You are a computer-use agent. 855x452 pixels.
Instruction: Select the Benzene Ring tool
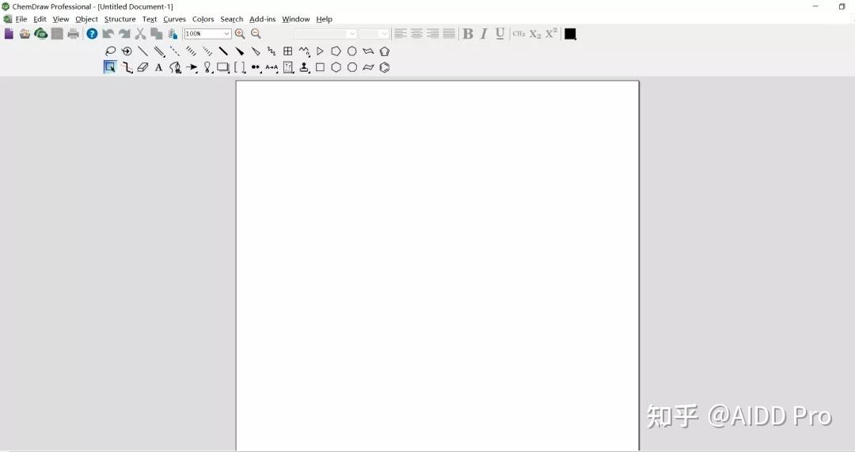click(385, 67)
